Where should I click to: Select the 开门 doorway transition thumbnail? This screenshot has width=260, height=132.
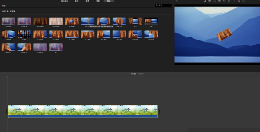pyautogui.click(x=135, y=21)
